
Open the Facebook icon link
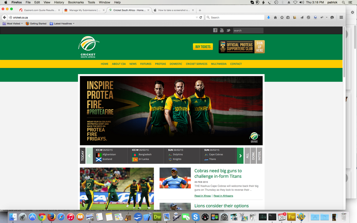click(215, 30)
